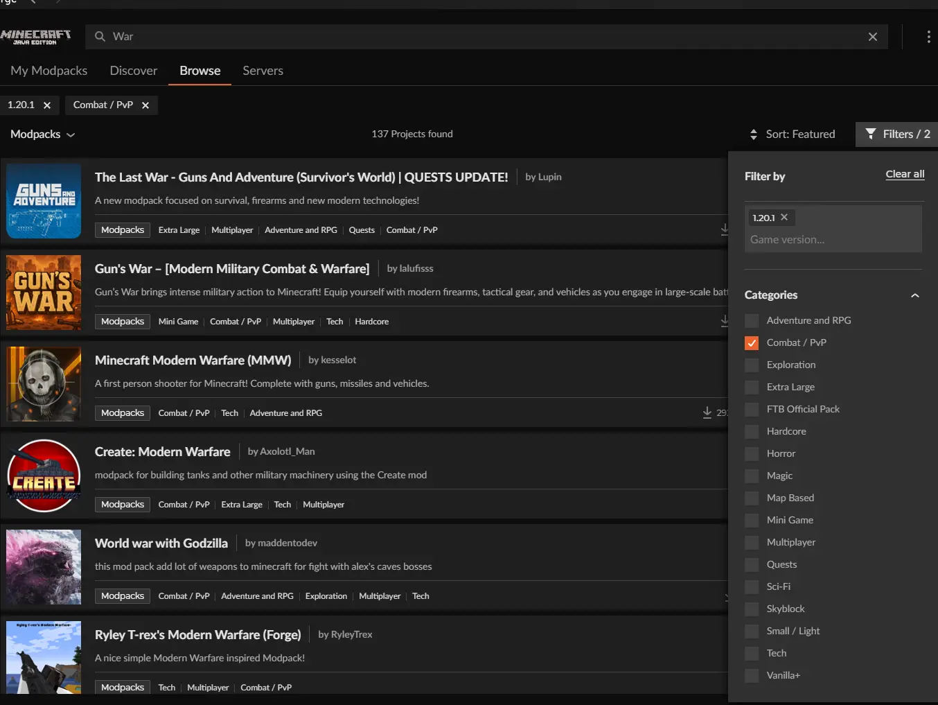This screenshot has width=938, height=705.
Task: Click Extra Large tag on Create: Modern Warfare
Action: [x=242, y=505]
